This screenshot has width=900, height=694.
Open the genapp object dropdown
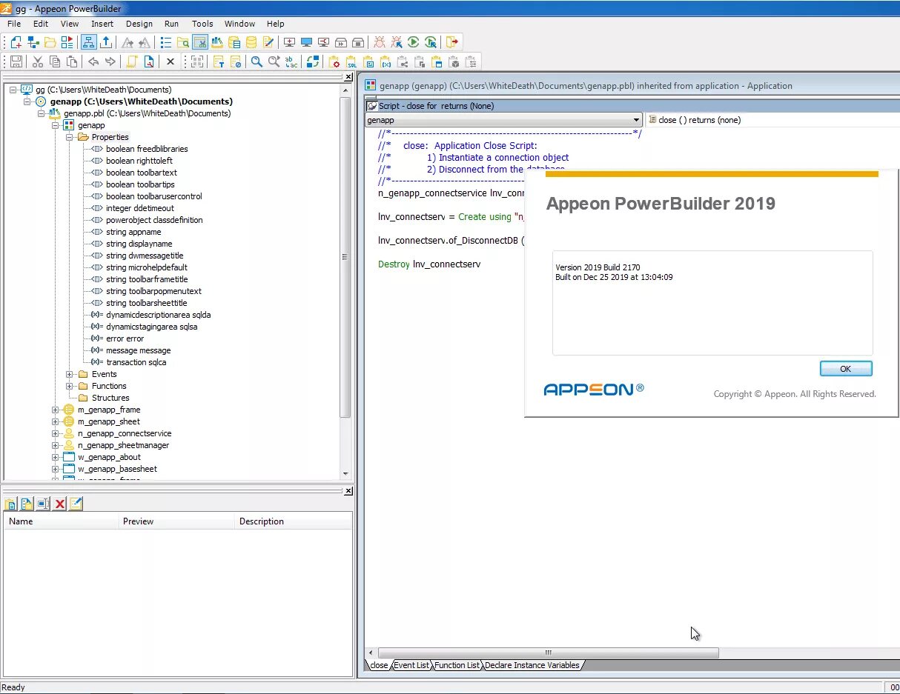coord(636,119)
